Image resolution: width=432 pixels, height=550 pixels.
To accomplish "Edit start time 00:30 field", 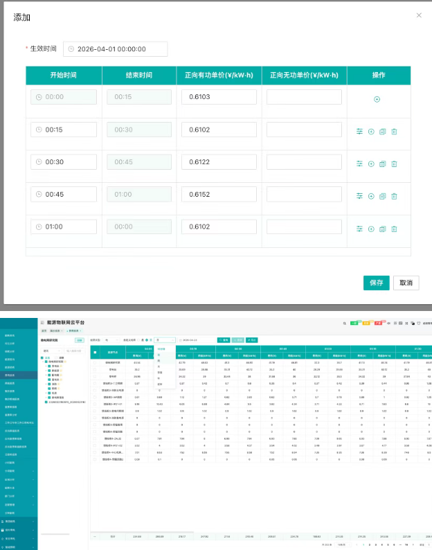I will (64, 162).
